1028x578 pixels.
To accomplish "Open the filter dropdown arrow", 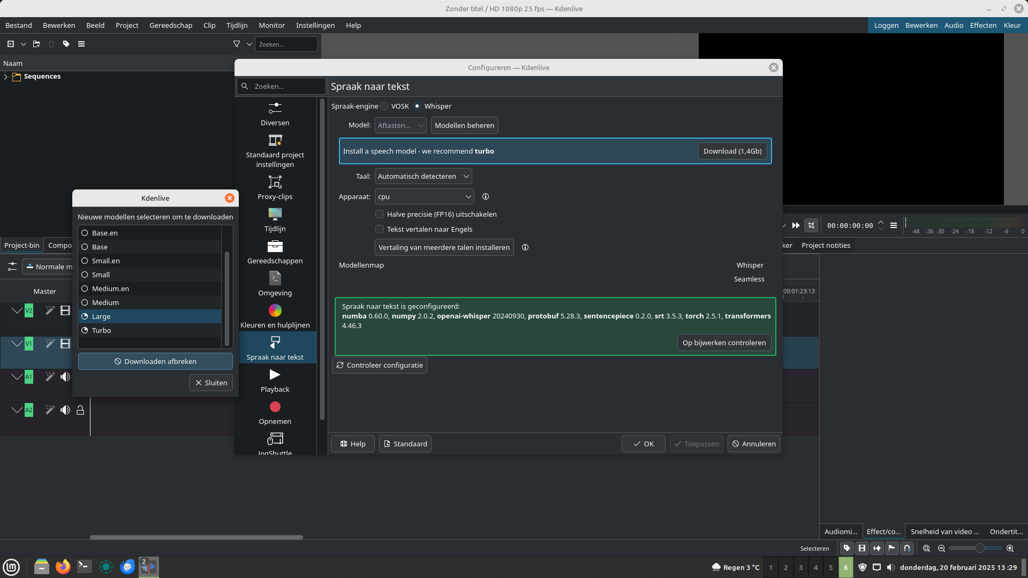I will pos(249,44).
